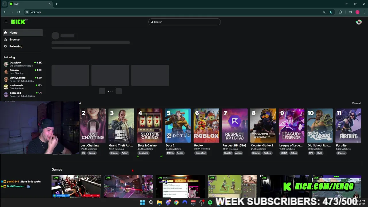Open Google Chrome from the taskbar
The height and width of the screenshot is (207, 368).
tap(176, 202)
